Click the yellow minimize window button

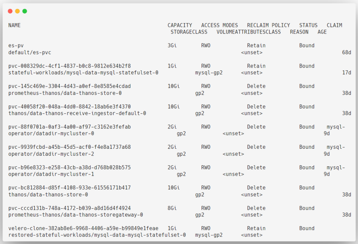click(17, 11)
